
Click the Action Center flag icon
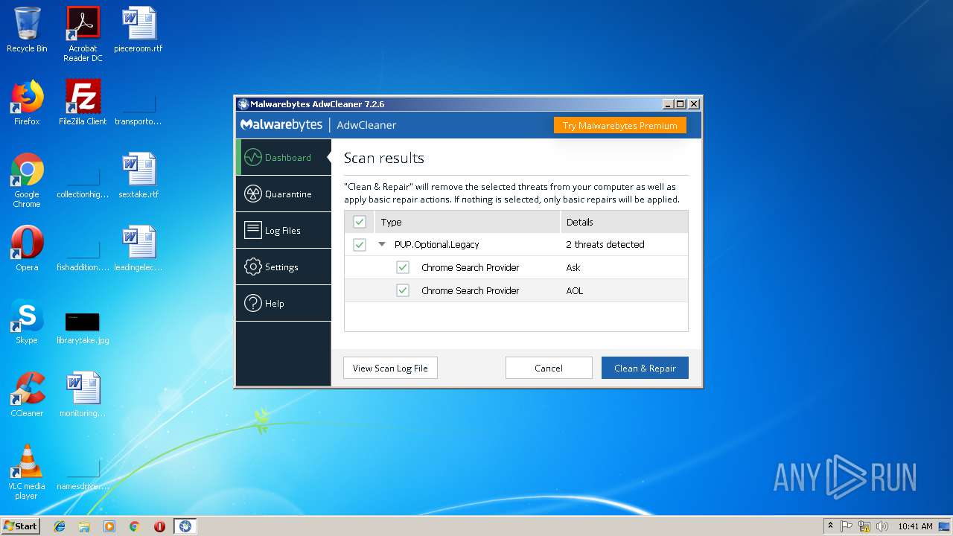pos(847,526)
